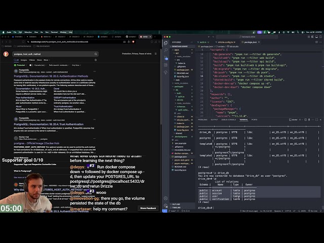Open the Search view in VS Code activity bar
The image size is (324, 243).
[x=166, y=50]
